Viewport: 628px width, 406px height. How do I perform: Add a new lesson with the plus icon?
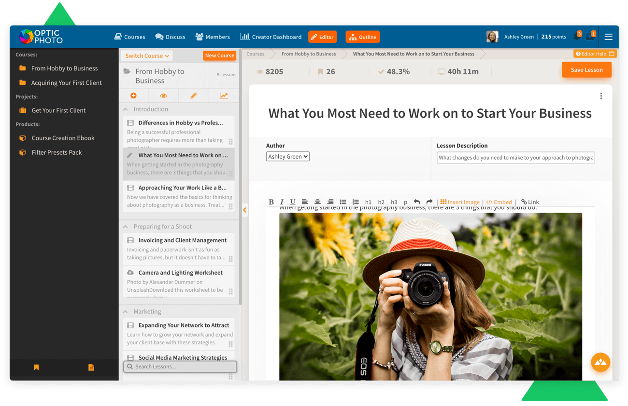(x=134, y=95)
